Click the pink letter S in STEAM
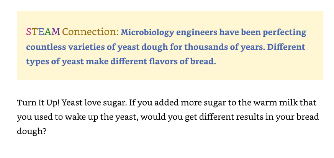The image size is (334, 158). (x=29, y=32)
